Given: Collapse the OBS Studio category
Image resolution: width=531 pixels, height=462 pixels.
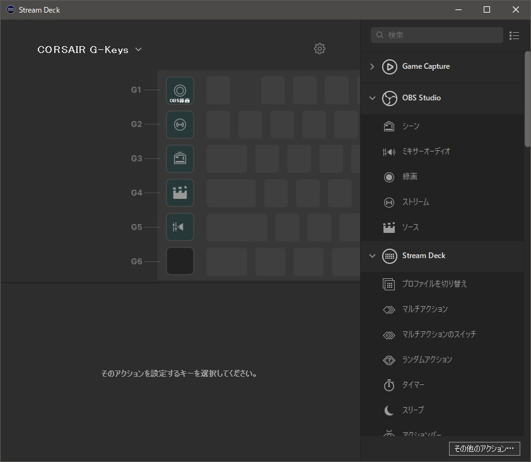Looking at the screenshot, I should coord(372,98).
